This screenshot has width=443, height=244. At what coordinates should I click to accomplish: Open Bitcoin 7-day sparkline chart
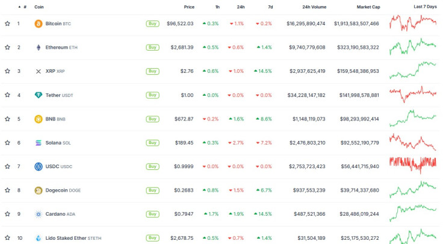tap(413, 23)
